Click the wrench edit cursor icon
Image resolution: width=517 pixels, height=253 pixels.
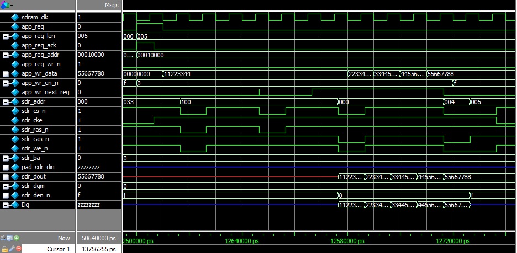[x=11, y=249]
